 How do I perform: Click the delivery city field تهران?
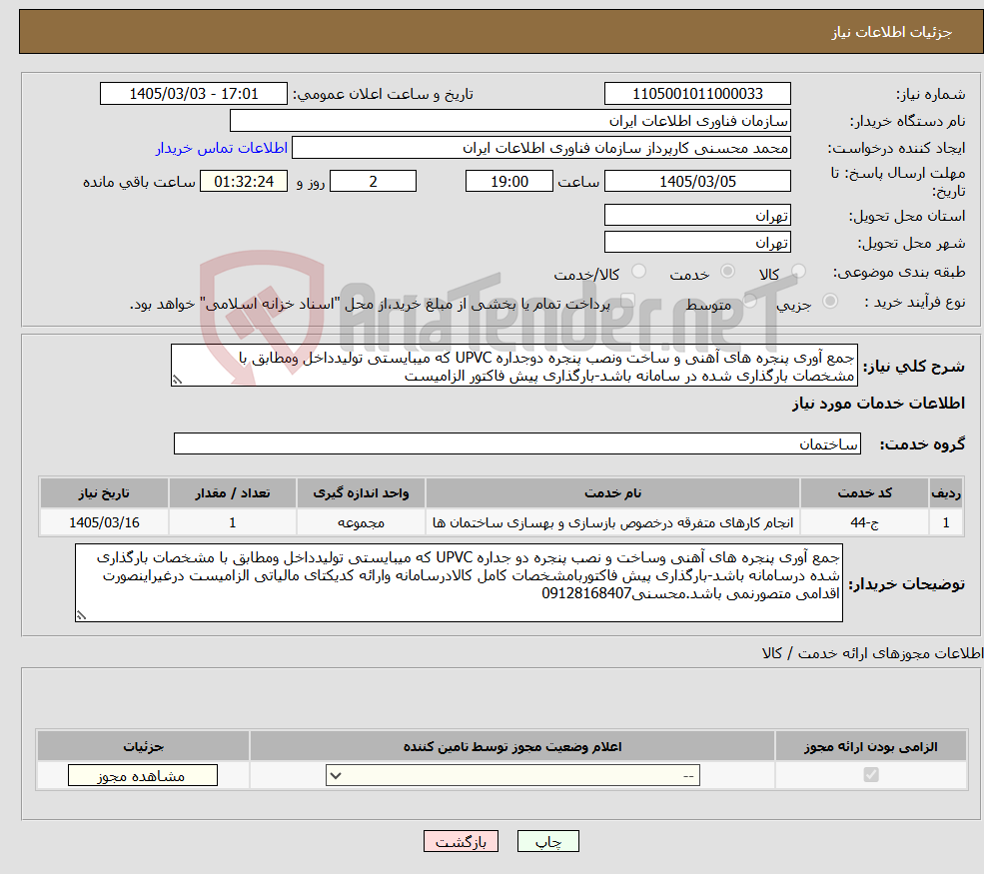[x=697, y=242]
